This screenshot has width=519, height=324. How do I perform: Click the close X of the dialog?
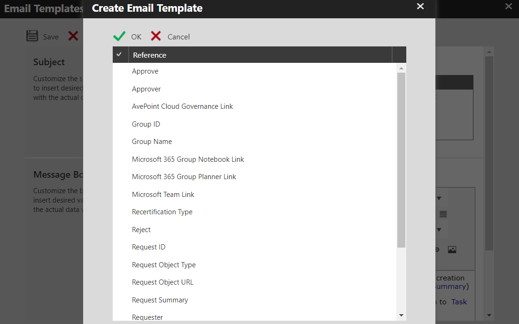click(x=420, y=7)
